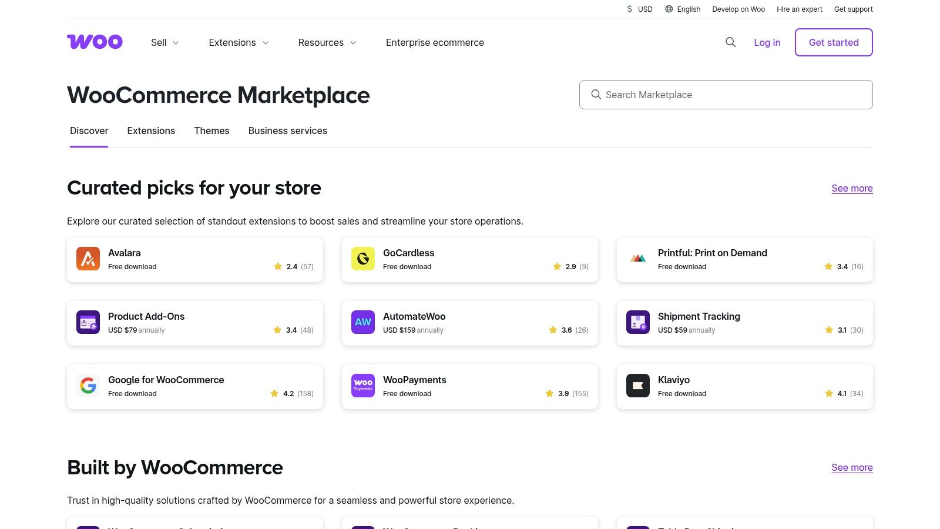Click the Woo logo to go home
This screenshot has width=940, height=529.
click(x=95, y=42)
